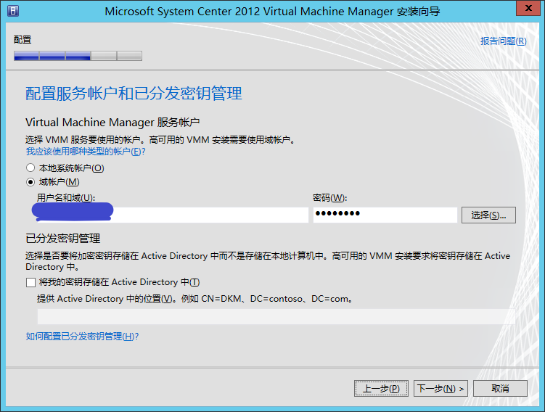The width and height of the screenshot is (545, 412).
Task: Open the 报告问题(R) link
Action: coord(504,41)
